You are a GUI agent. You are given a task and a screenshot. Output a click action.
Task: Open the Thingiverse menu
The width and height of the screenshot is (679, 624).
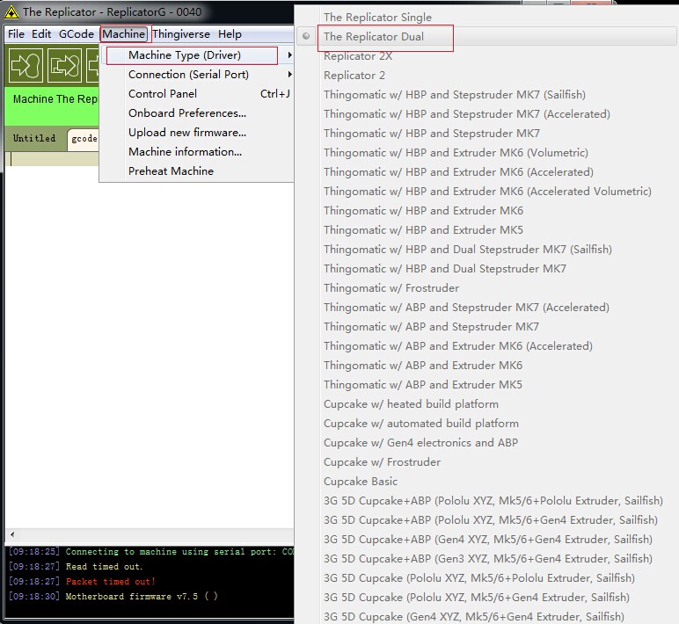181,34
